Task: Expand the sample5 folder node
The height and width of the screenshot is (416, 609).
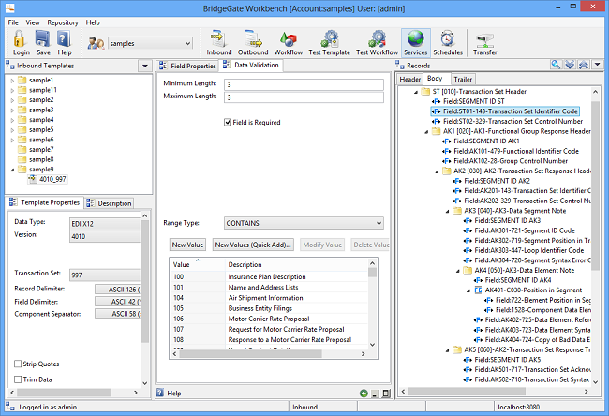Action: pos(11,129)
